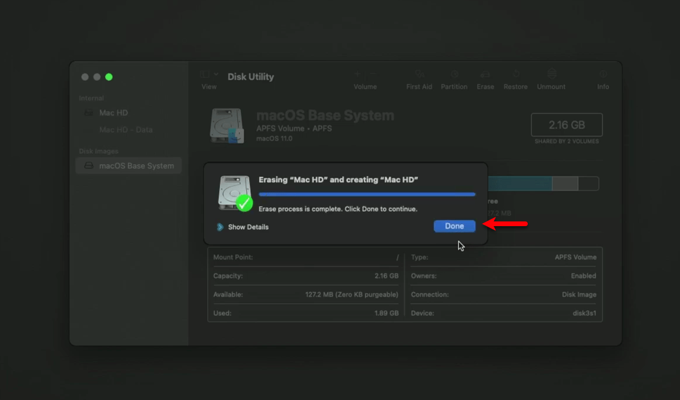Click the Done button
680x400 pixels.
point(454,226)
